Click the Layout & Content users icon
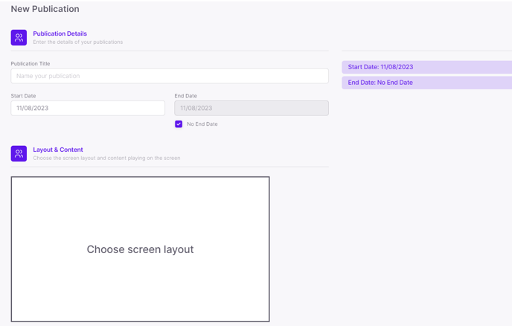 tap(19, 153)
